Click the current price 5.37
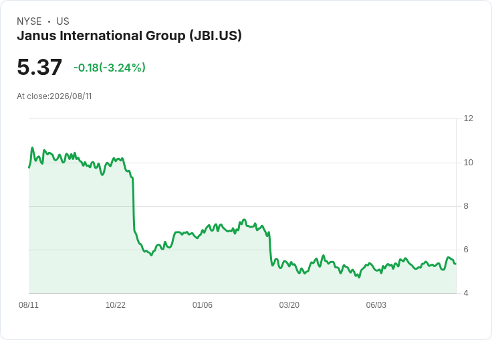Viewport: 492px width, 340px height. 39,67
